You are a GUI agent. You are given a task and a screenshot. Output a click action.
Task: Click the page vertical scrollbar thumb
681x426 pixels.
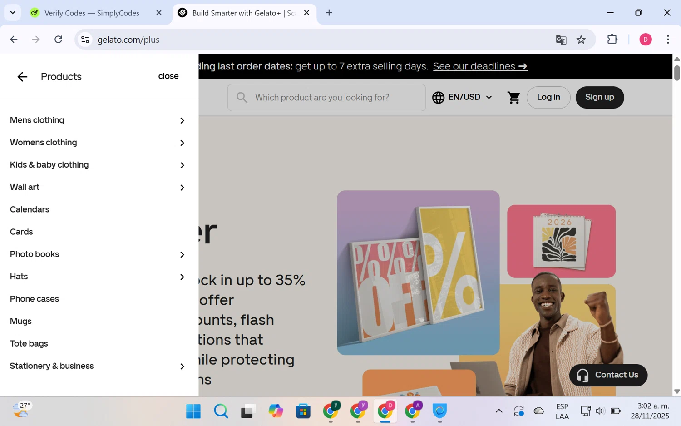tap(677, 73)
